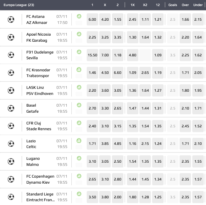Click stats chart icon for Lugano match
The image size is (206, 205).
coord(79,159)
